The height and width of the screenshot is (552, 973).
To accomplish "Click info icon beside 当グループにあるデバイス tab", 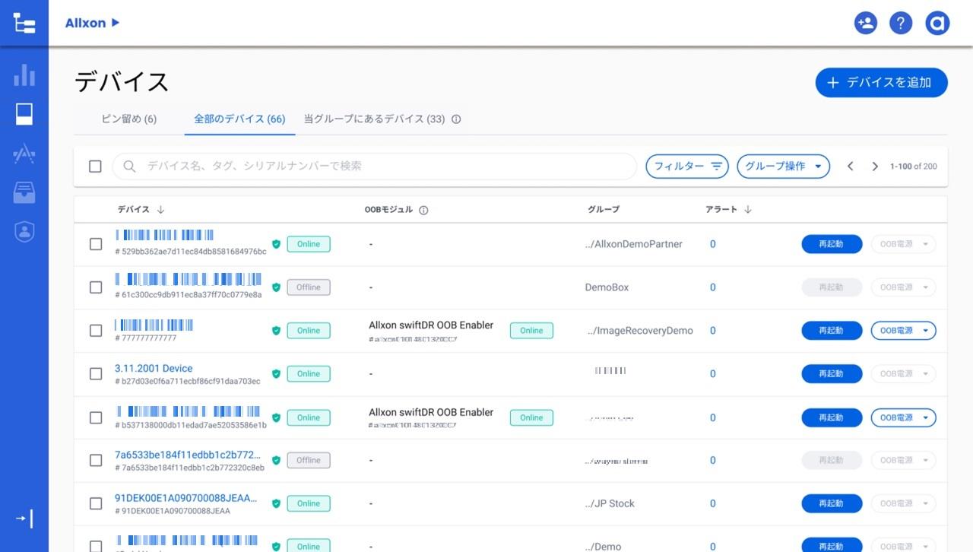I will [x=456, y=119].
